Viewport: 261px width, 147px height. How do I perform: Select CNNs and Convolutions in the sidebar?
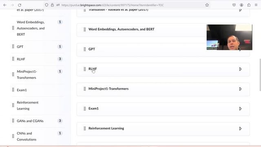[27, 136]
